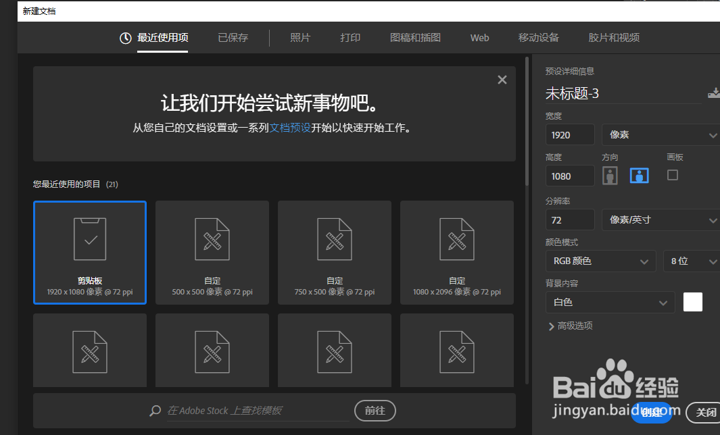The height and width of the screenshot is (435, 720).
Task: Switch to the 打印 tab
Action: [x=350, y=38]
